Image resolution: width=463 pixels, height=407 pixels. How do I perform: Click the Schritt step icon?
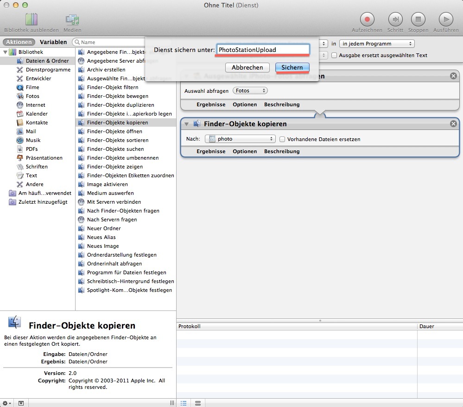395,19
